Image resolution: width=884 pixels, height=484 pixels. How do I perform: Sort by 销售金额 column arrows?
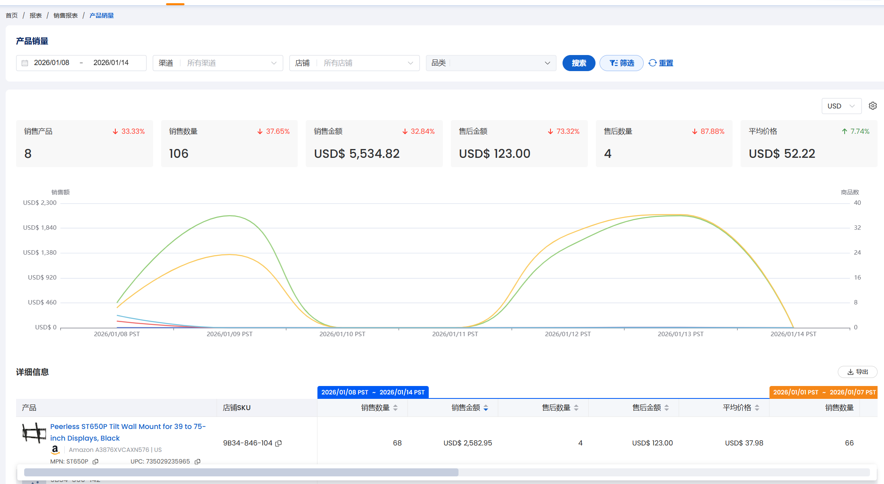coord(486,408)
